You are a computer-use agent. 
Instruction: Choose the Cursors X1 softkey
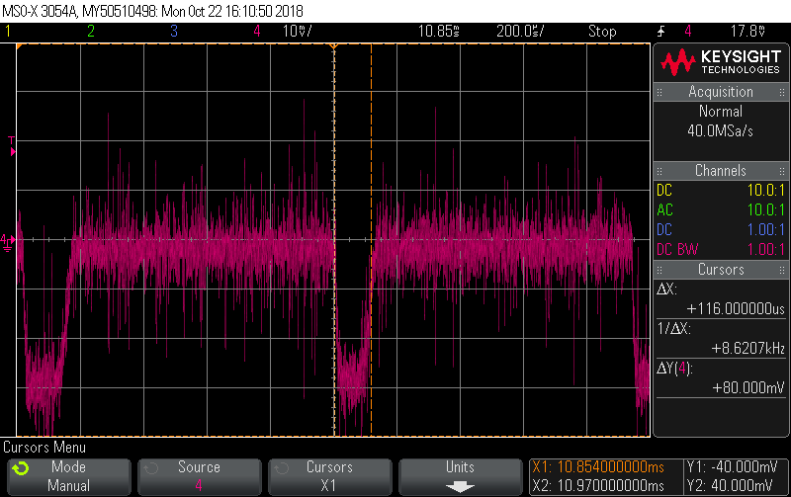pyautogui.click(x=330, y=477)
